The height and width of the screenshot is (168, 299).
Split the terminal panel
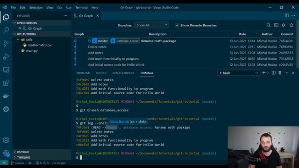pyautogui.click(x=273, y=73)
